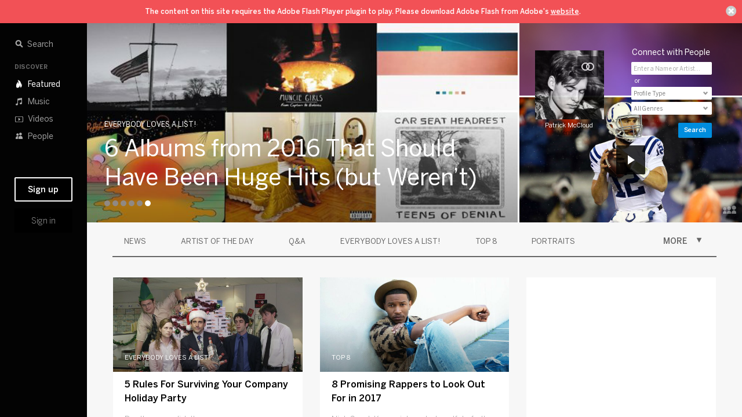The image size is (742, 417).
Task: Click the Enter a Name or Artist field
Action: pos(671,68)
